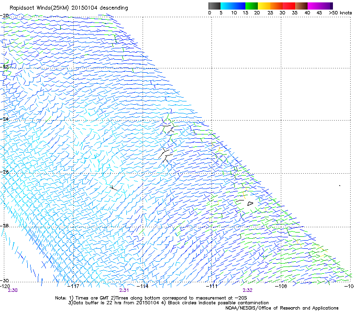354x311 pixels.
Task: Click the '-28' latitude axis label
Action: (x=5, y=226)
